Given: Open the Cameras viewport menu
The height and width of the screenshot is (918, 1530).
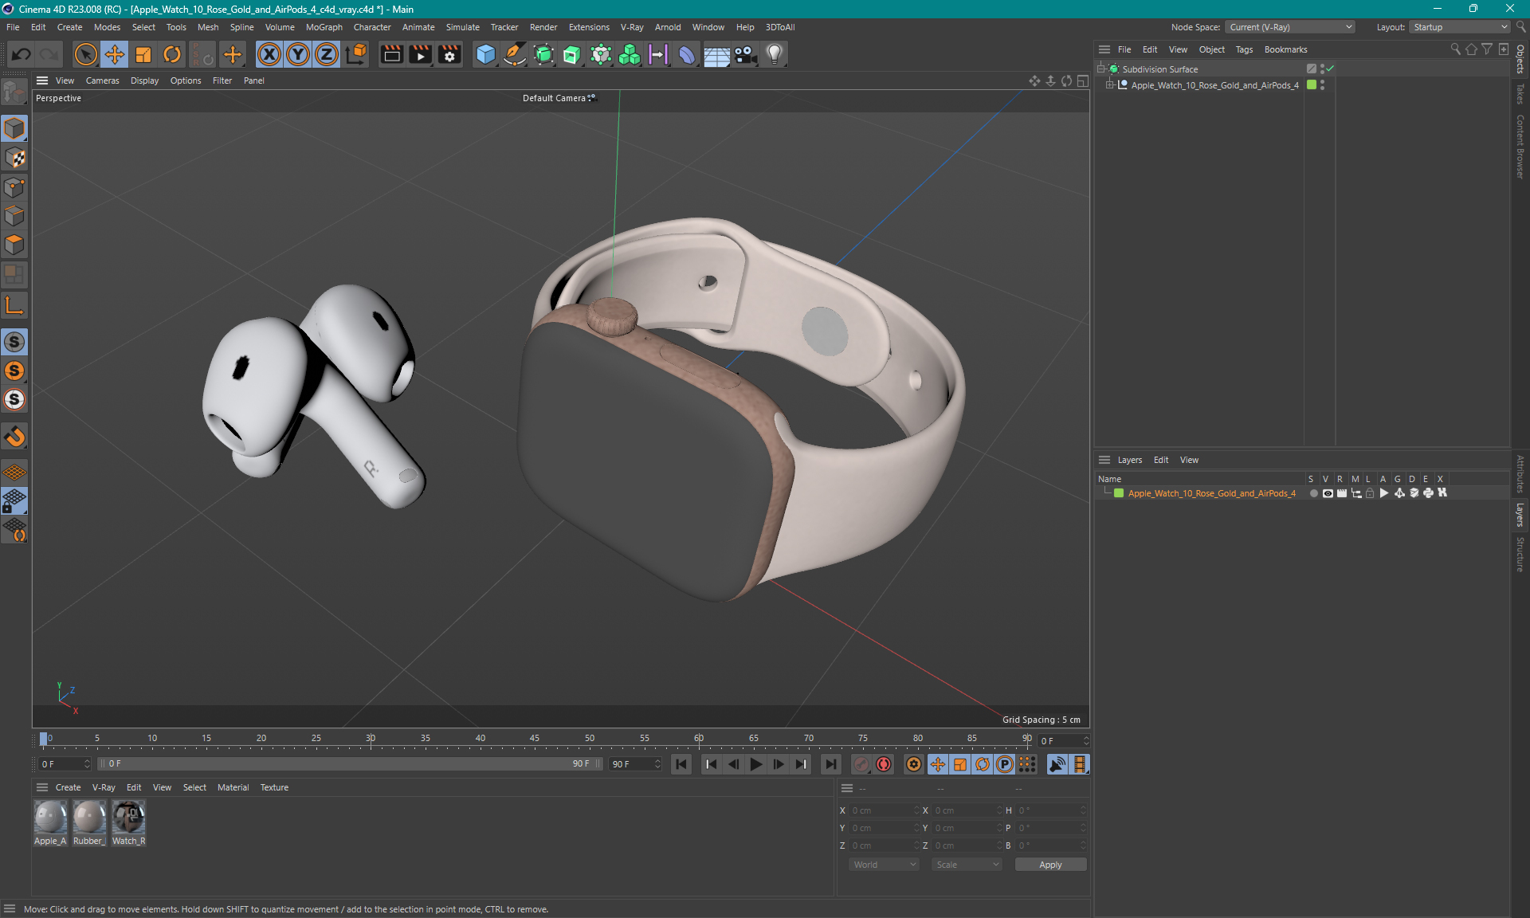Looking at the screenshot, I should [102, 80].
